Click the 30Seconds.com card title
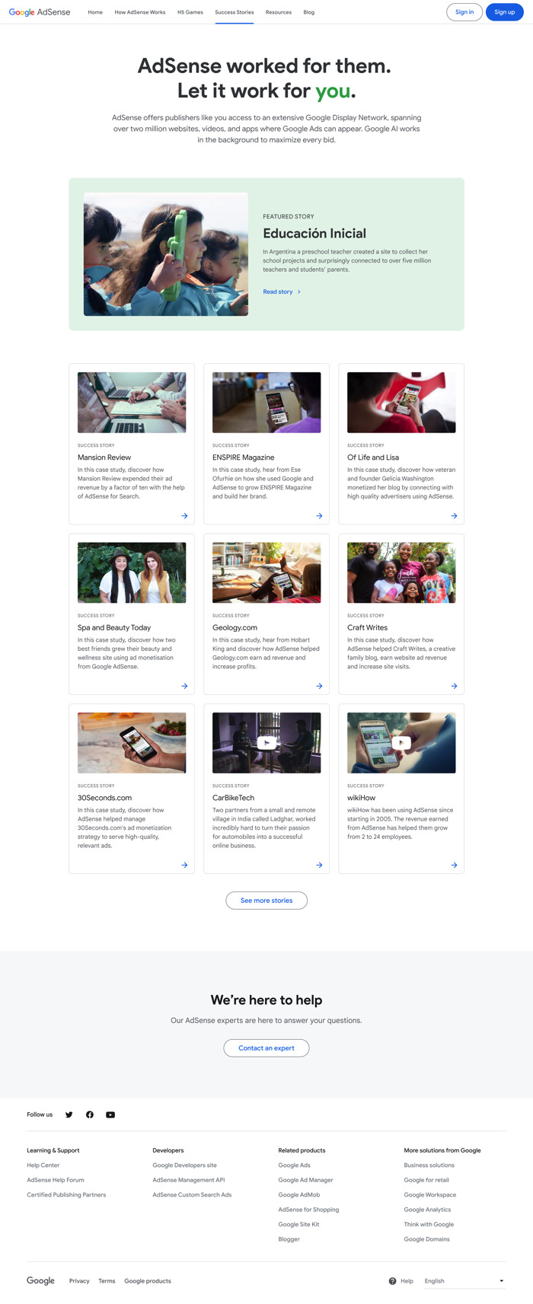Screen dimensions: 533x1304 coord(104,798)
